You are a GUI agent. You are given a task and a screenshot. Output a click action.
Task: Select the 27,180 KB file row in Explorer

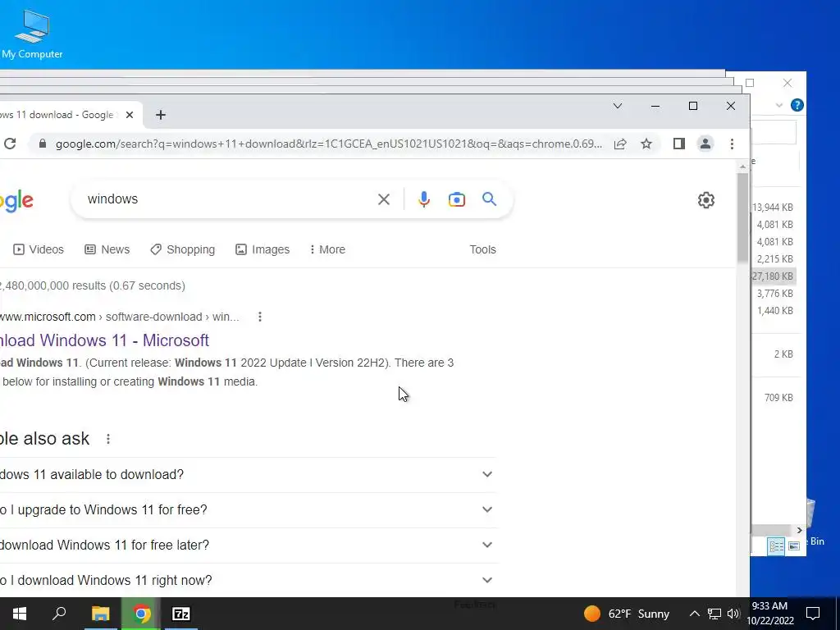point(774,276)
